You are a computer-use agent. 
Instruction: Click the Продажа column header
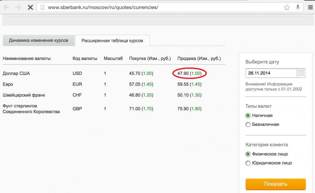tap(199, 58)
